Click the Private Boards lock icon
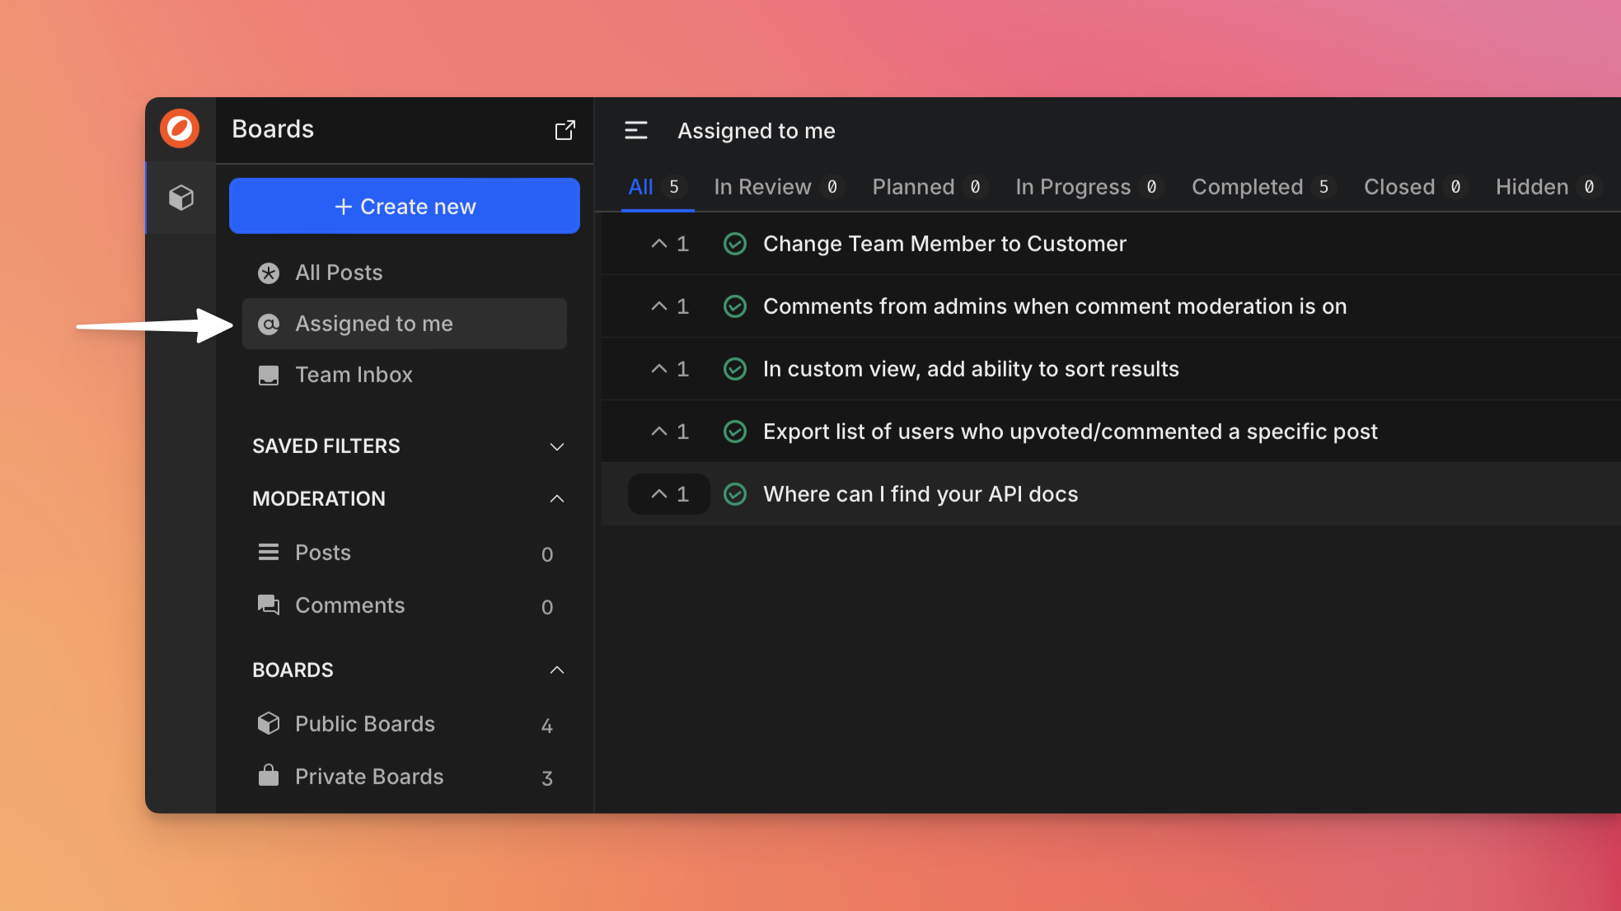1621x911 pixels. coord(269,776)
